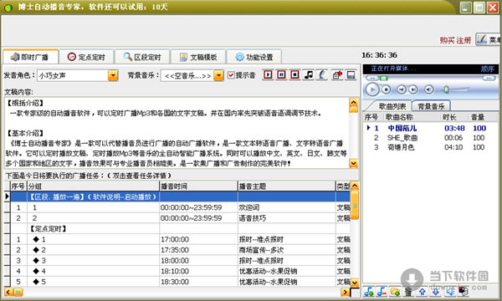Open the 发音角色 voice dropdown
Viewport: 502px width, 301px height.
tap(113, 75)
